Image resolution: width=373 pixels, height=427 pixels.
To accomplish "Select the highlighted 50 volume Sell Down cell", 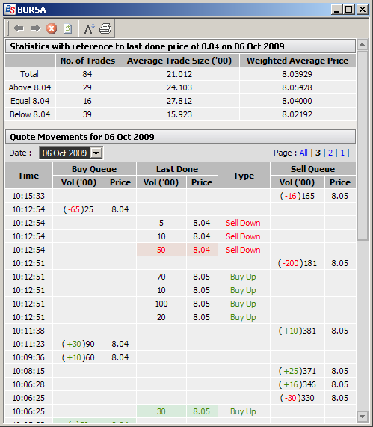I will click(161, 250).
